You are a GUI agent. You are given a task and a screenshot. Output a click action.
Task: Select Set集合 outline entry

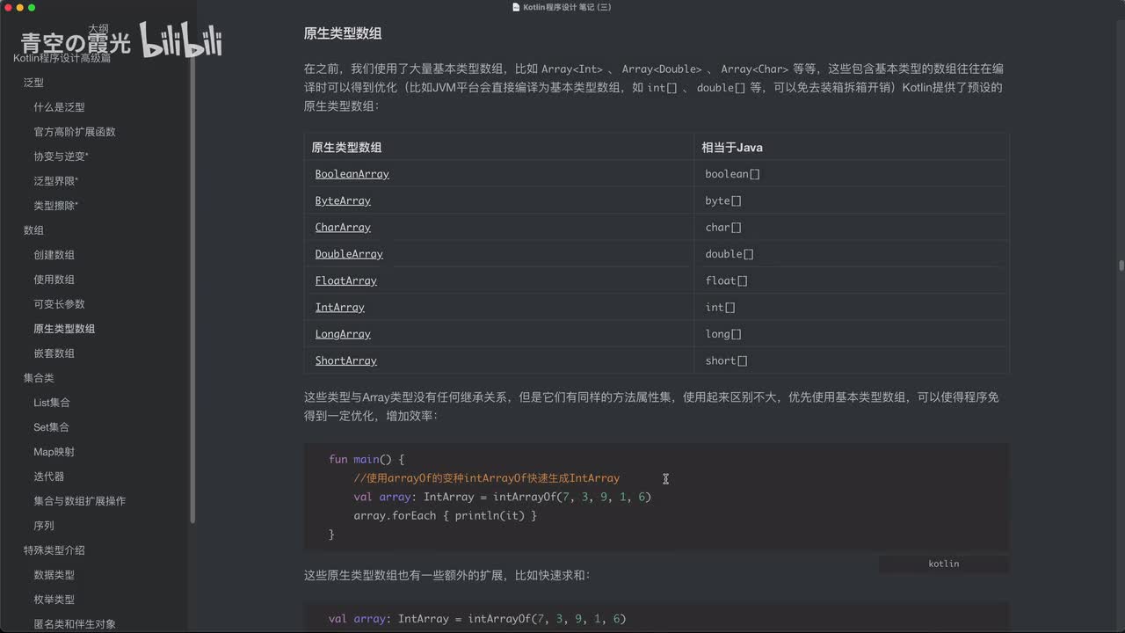coord(51,427)
